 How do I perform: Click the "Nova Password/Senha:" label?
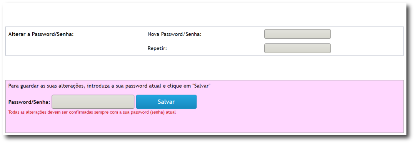point(175,34)
